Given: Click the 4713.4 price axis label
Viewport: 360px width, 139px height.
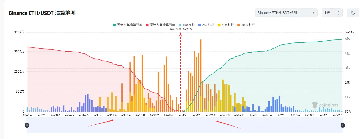Looking at the screenshot, I should point(295,115).
